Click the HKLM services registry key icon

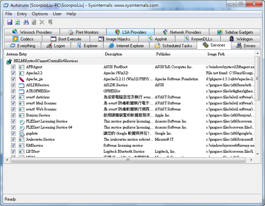(9, 61)
